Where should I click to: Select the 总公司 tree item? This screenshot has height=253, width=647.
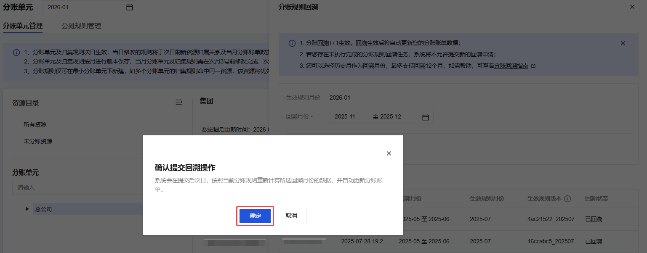click(x=43, y=209)
